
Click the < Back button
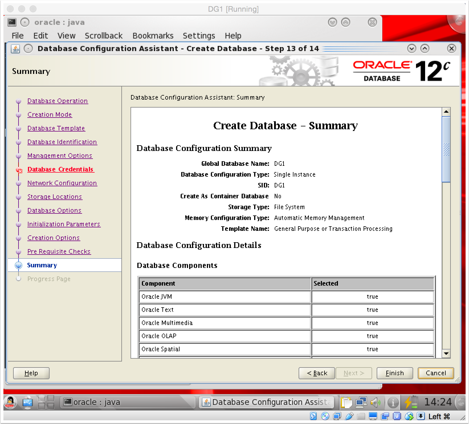pos(317,373)
